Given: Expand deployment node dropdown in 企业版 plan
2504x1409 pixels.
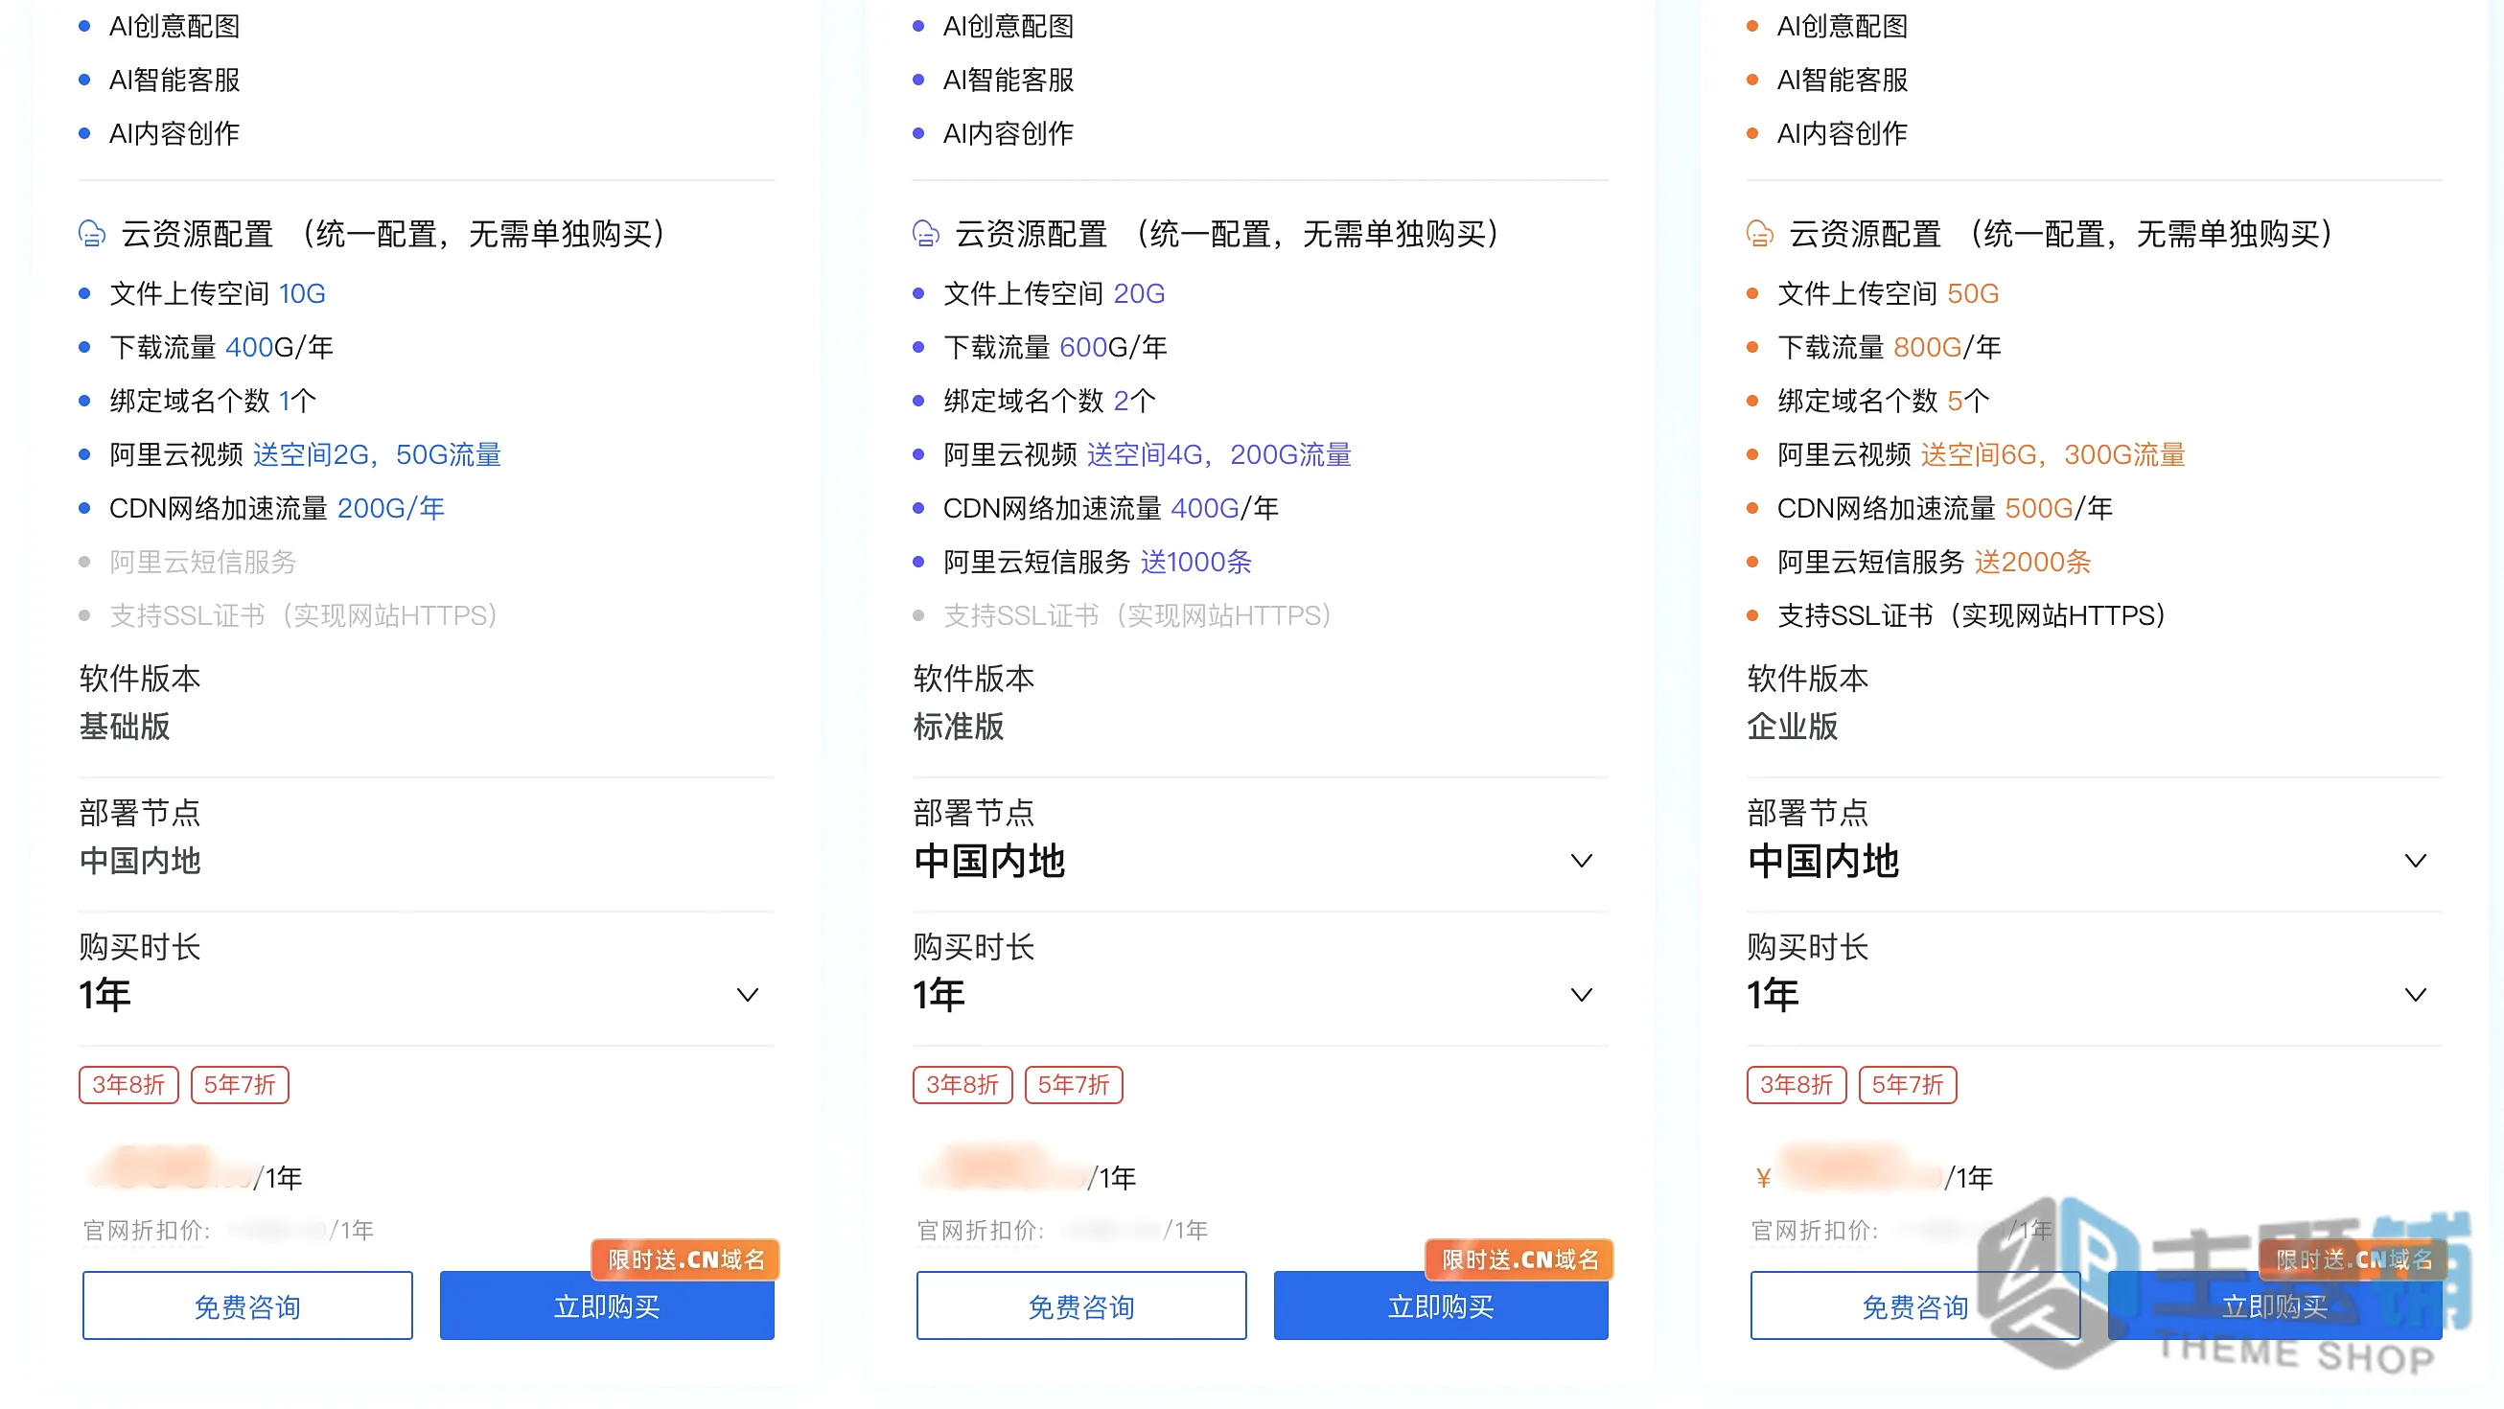Looking at the screenshot, I should [2094, 861].
